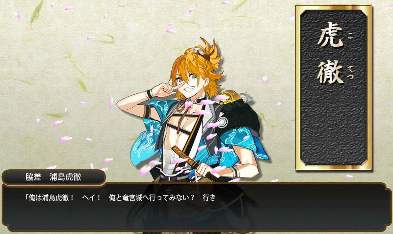Image resolution: width=393 pixels, height=234 pixels.
Task: Click the hexagonal crest on shoulder armor
Action: tap(222, 122)
